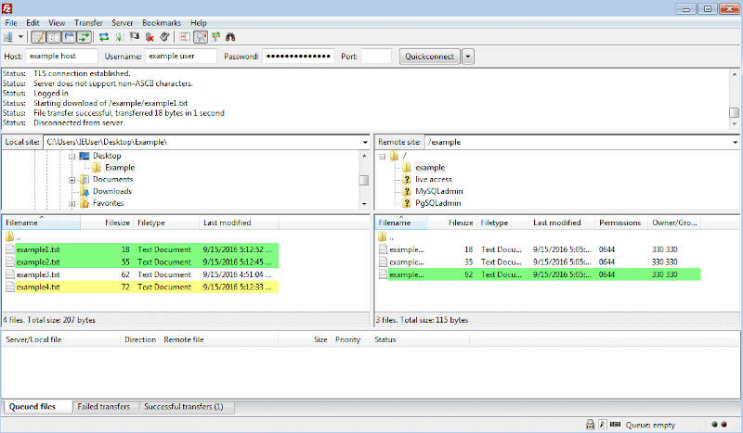The height and width of the screenshot is (433, 743).
Task: Open the Local site path dropdown
Action: pos(365,142)
